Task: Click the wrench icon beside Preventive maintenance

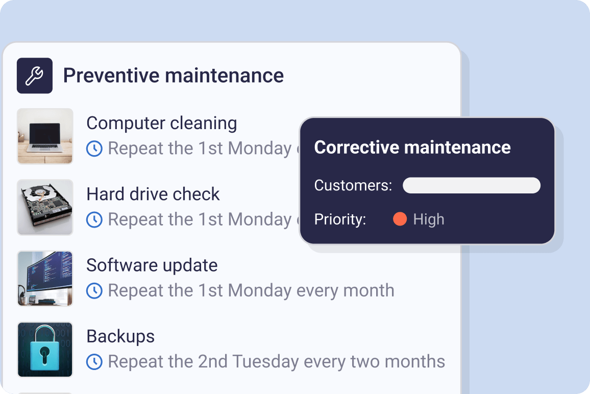Action: pos(35,76)
